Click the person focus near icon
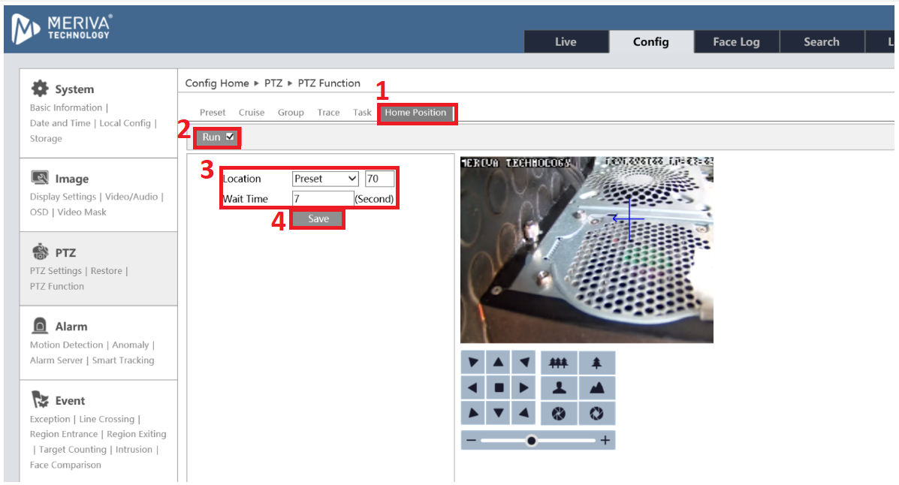This screenshot has height=485, width=899. click(x=559, y=388)
